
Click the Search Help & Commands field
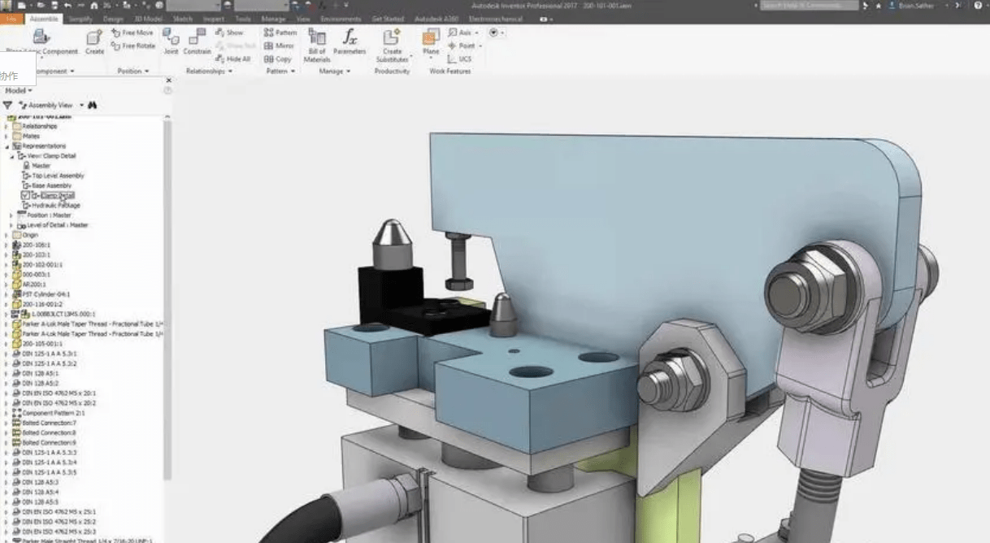point(809,6)
